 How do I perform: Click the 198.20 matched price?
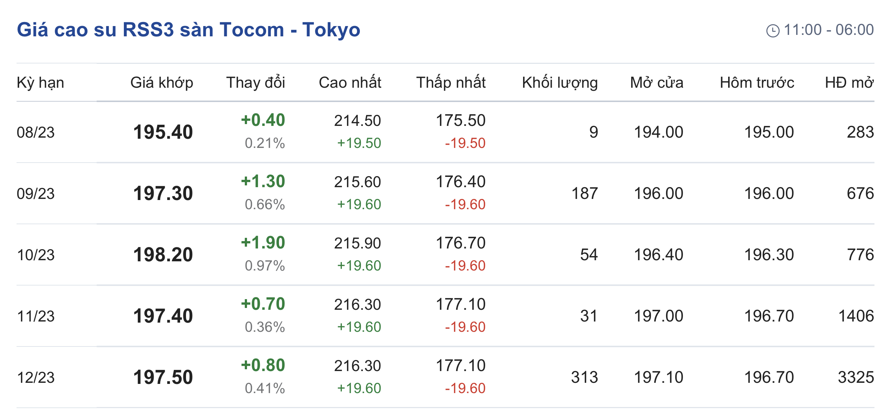tap(163, 255)
